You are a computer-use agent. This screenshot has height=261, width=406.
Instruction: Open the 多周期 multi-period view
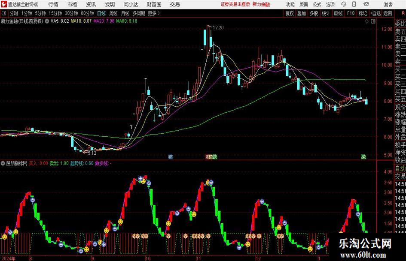(139, 13)
